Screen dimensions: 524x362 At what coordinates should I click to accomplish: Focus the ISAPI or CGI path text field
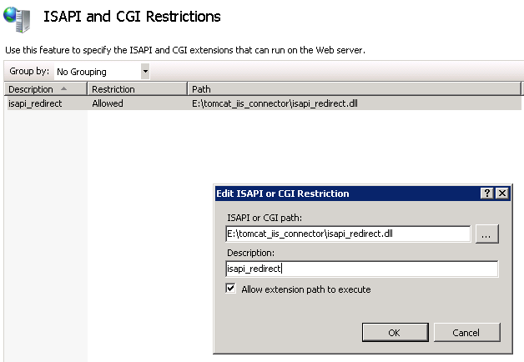[x=347, y=234]
